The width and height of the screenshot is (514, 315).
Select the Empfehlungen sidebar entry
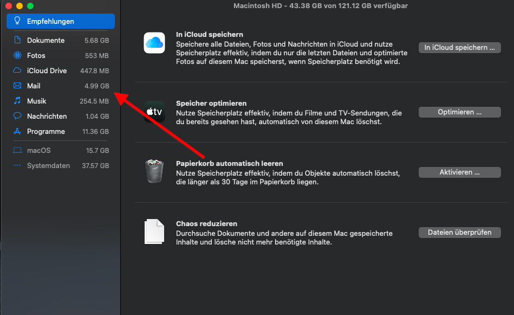(x=61, y=21)
